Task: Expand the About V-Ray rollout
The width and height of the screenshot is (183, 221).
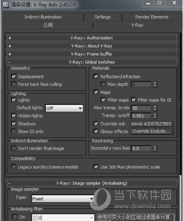Action: click(x=92, y=46)
